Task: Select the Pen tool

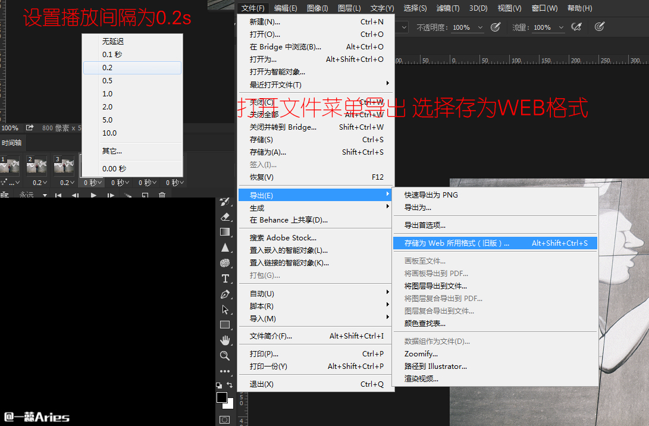Action: coord(225,294)
